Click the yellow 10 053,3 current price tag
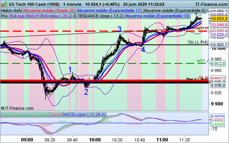229x143 pixels. pyautogui.click(x=219, y=19)
